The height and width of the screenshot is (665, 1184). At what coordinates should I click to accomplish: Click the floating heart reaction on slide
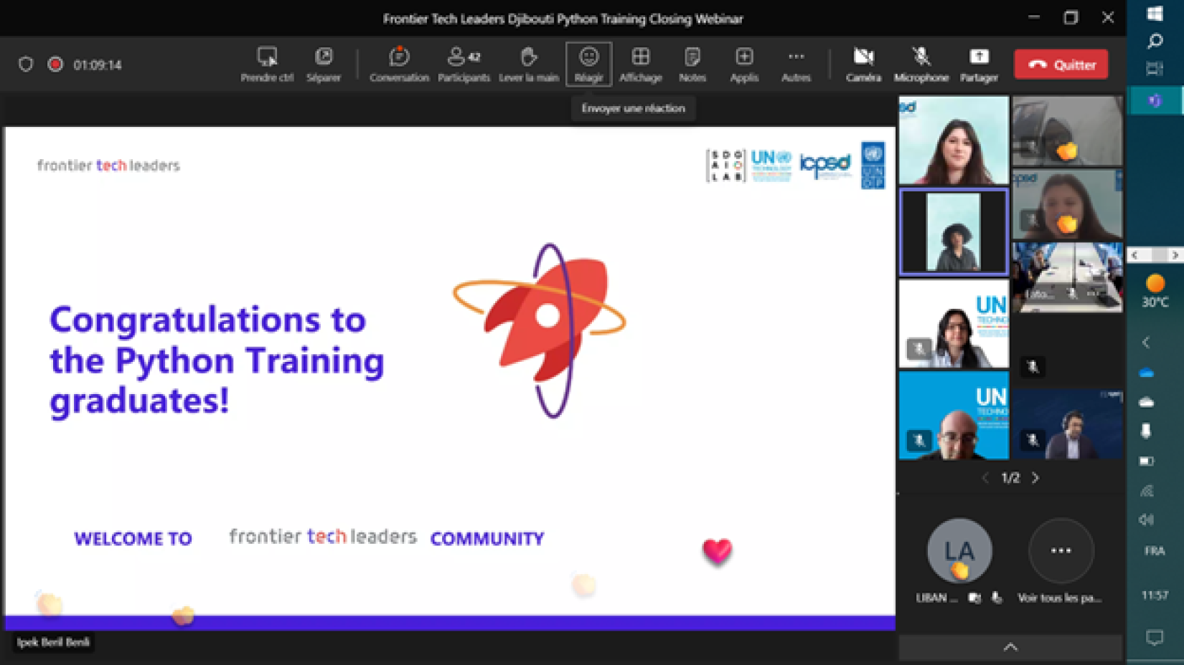717,550
